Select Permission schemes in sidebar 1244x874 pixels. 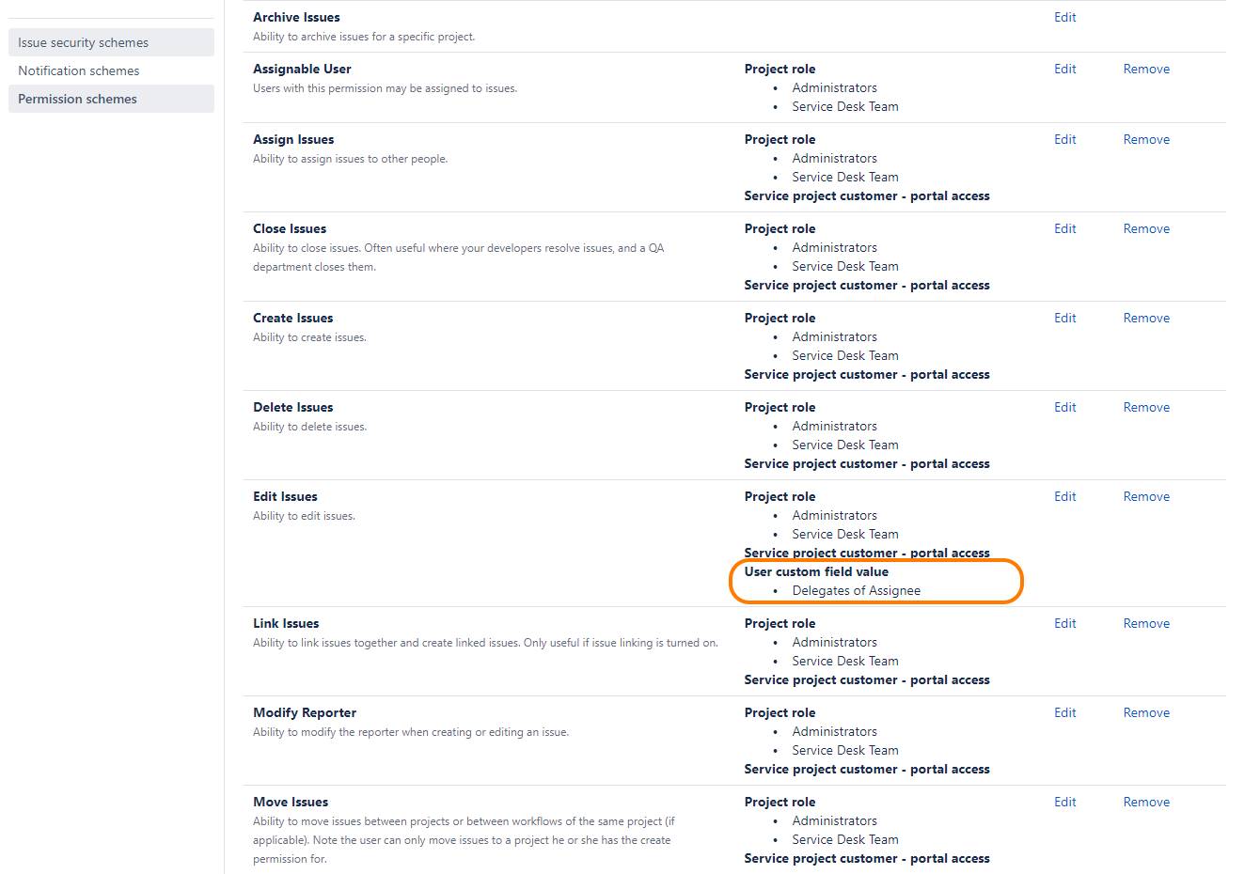point(77,99)
